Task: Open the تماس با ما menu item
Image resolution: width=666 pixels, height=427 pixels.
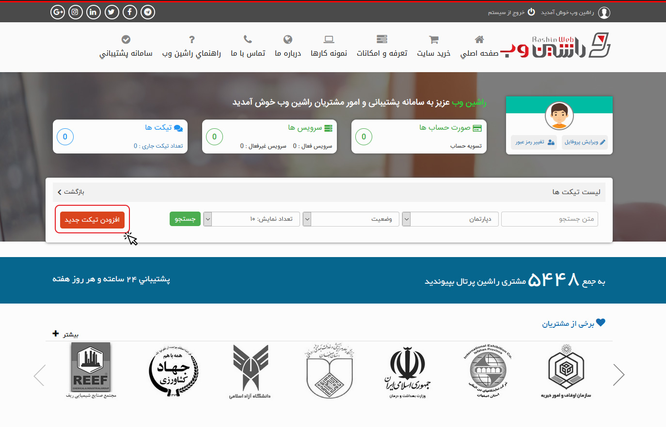Action: [x=248, y=53]
